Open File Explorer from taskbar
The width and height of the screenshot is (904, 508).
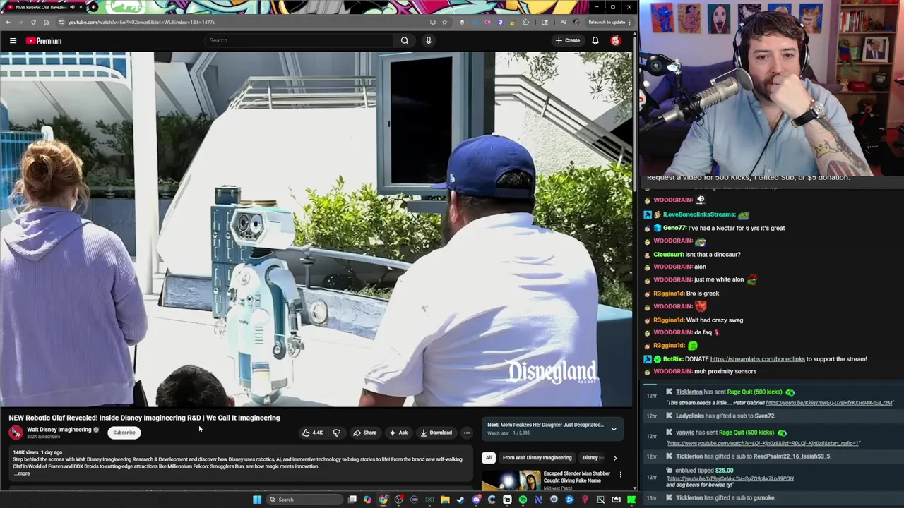(x=445, y=500)
